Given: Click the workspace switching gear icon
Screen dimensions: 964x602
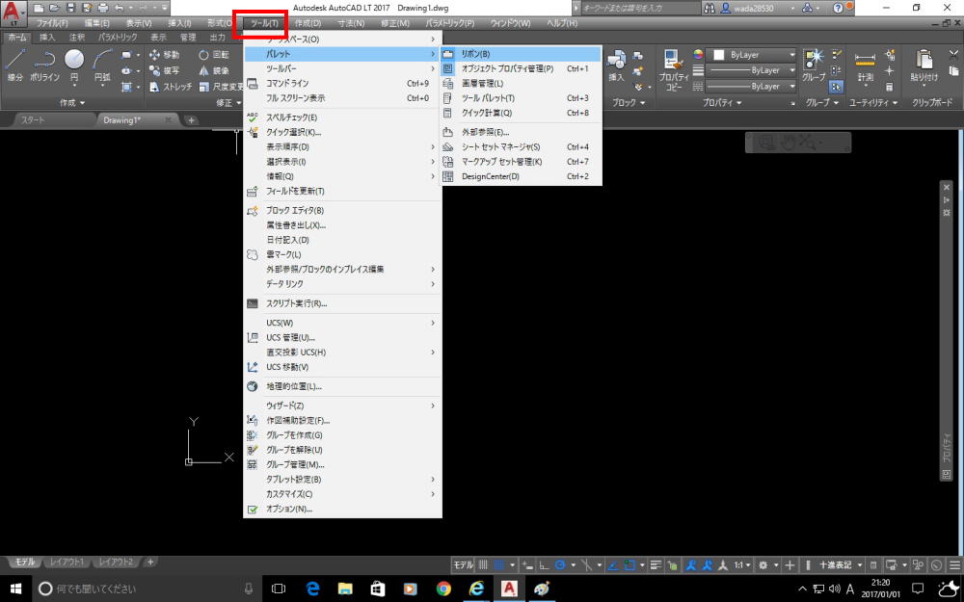Looking at the screenshot, I should pyautogui.click(x=763, y=565).
